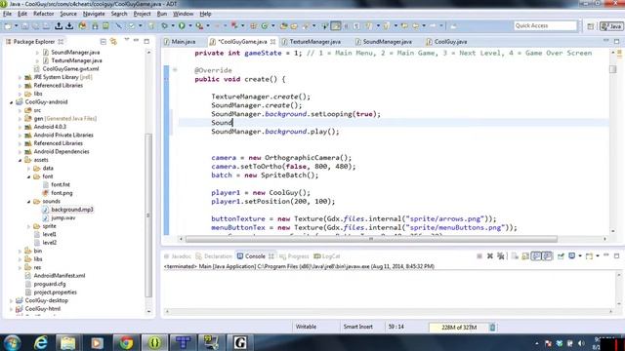
Task: Open the Android Virtual Device Manager icon
Action: coord(105,26)
